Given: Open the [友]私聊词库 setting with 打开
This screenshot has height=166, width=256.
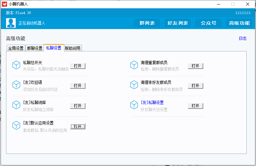Looking at the screenshot, I should point(78,106).
